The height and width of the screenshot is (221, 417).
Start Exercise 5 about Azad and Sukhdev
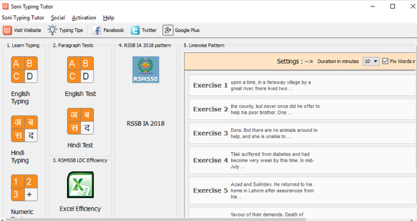[x=302, y=191]
